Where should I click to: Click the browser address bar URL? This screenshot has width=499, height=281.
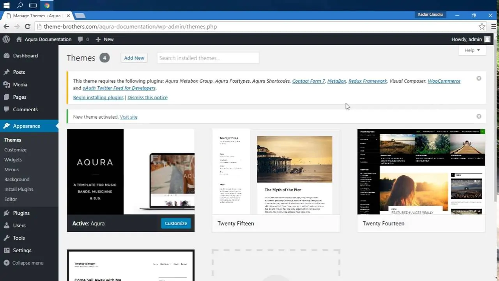(x=130, y=27)
